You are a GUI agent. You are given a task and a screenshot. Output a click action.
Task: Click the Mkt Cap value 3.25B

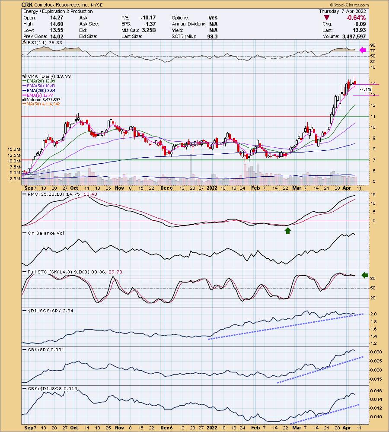coord(149,30)
